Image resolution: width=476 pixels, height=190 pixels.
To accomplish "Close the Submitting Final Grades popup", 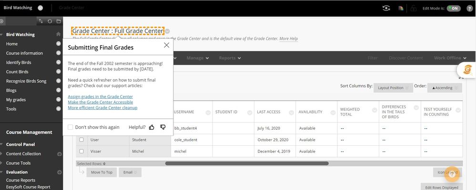I will (166, 45).
